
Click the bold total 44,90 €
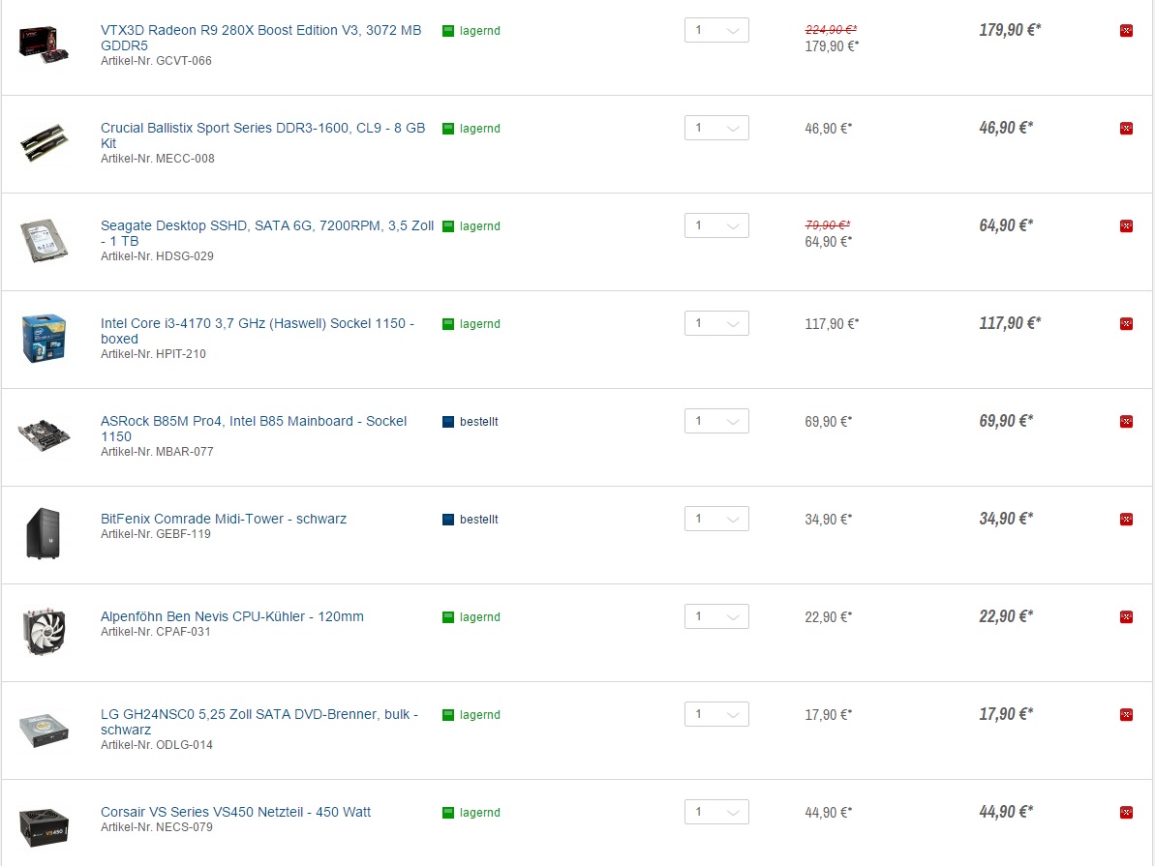pos(1006,812)
